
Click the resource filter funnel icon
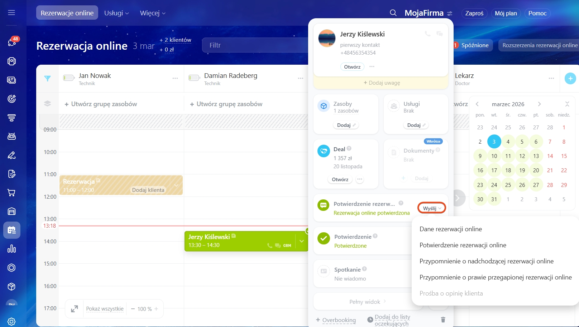coord(47,79)
